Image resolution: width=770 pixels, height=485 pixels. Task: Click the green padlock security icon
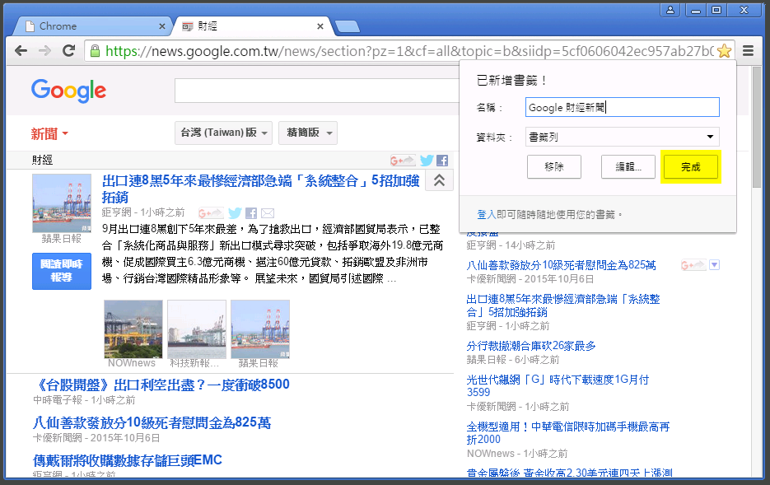coord(96,50)
